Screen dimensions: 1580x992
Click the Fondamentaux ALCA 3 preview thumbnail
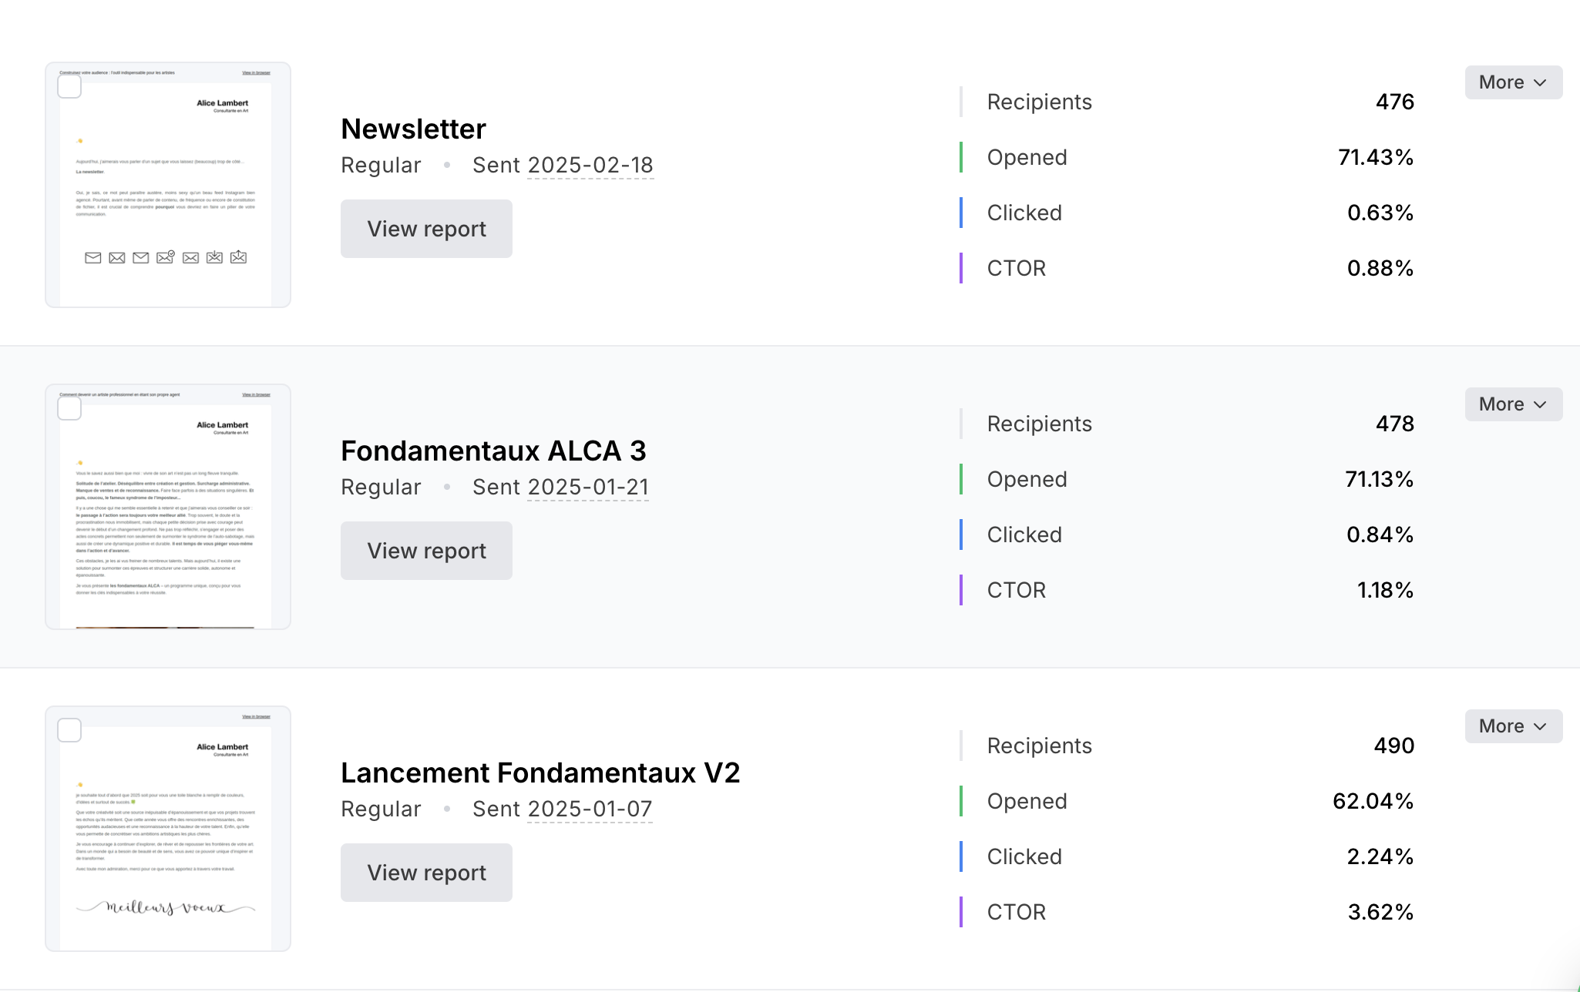point(168,507)
